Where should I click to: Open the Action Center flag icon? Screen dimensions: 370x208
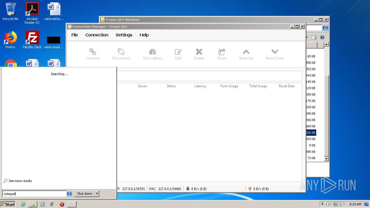coord(343,204)
